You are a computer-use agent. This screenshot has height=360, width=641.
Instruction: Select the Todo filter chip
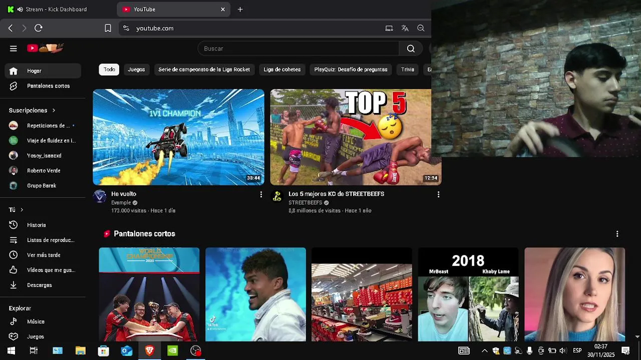click(109, 69)
